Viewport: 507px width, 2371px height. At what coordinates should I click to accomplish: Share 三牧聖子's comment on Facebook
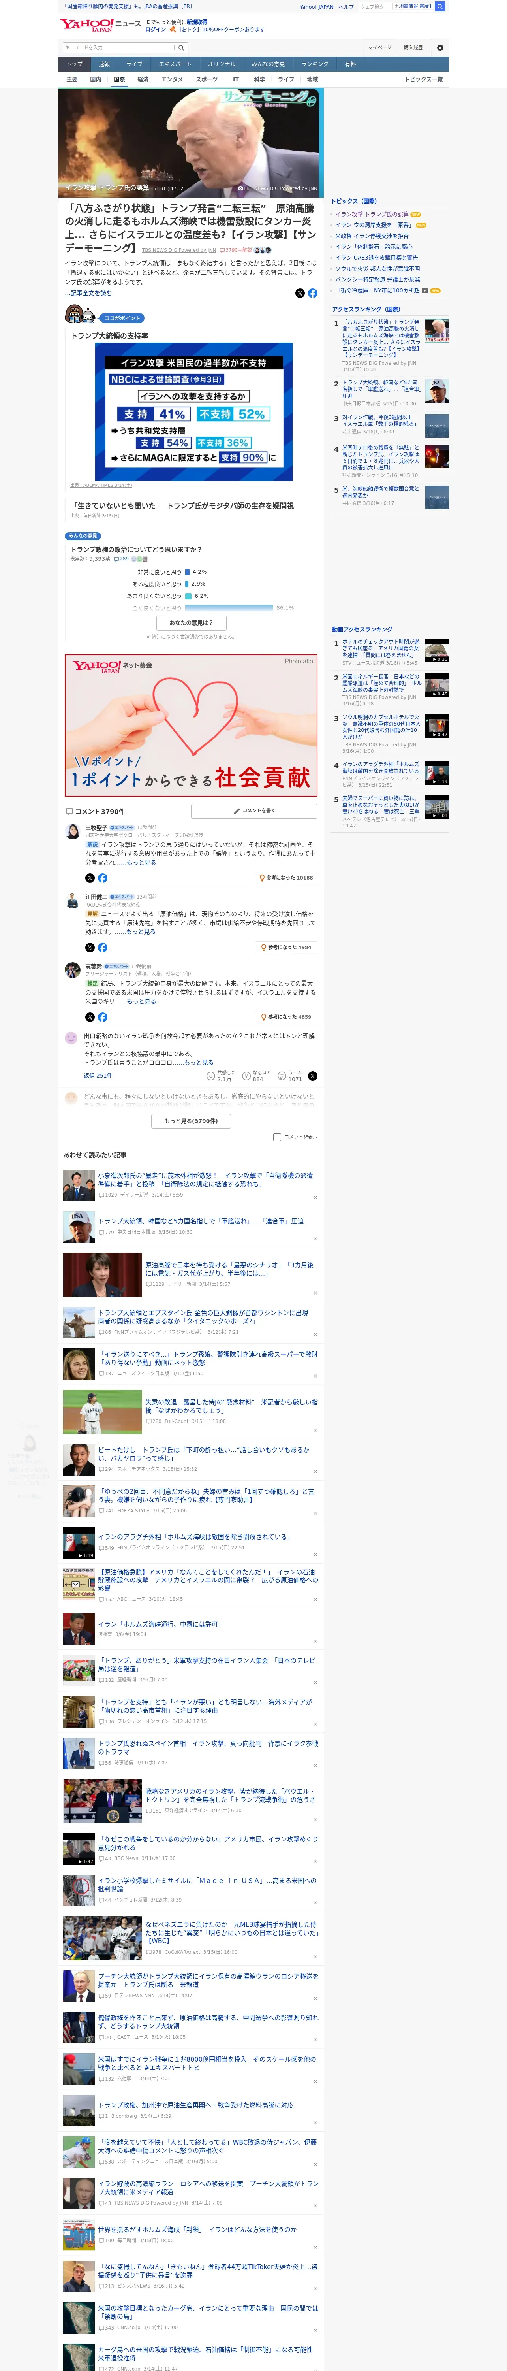(x=102, y=878)
